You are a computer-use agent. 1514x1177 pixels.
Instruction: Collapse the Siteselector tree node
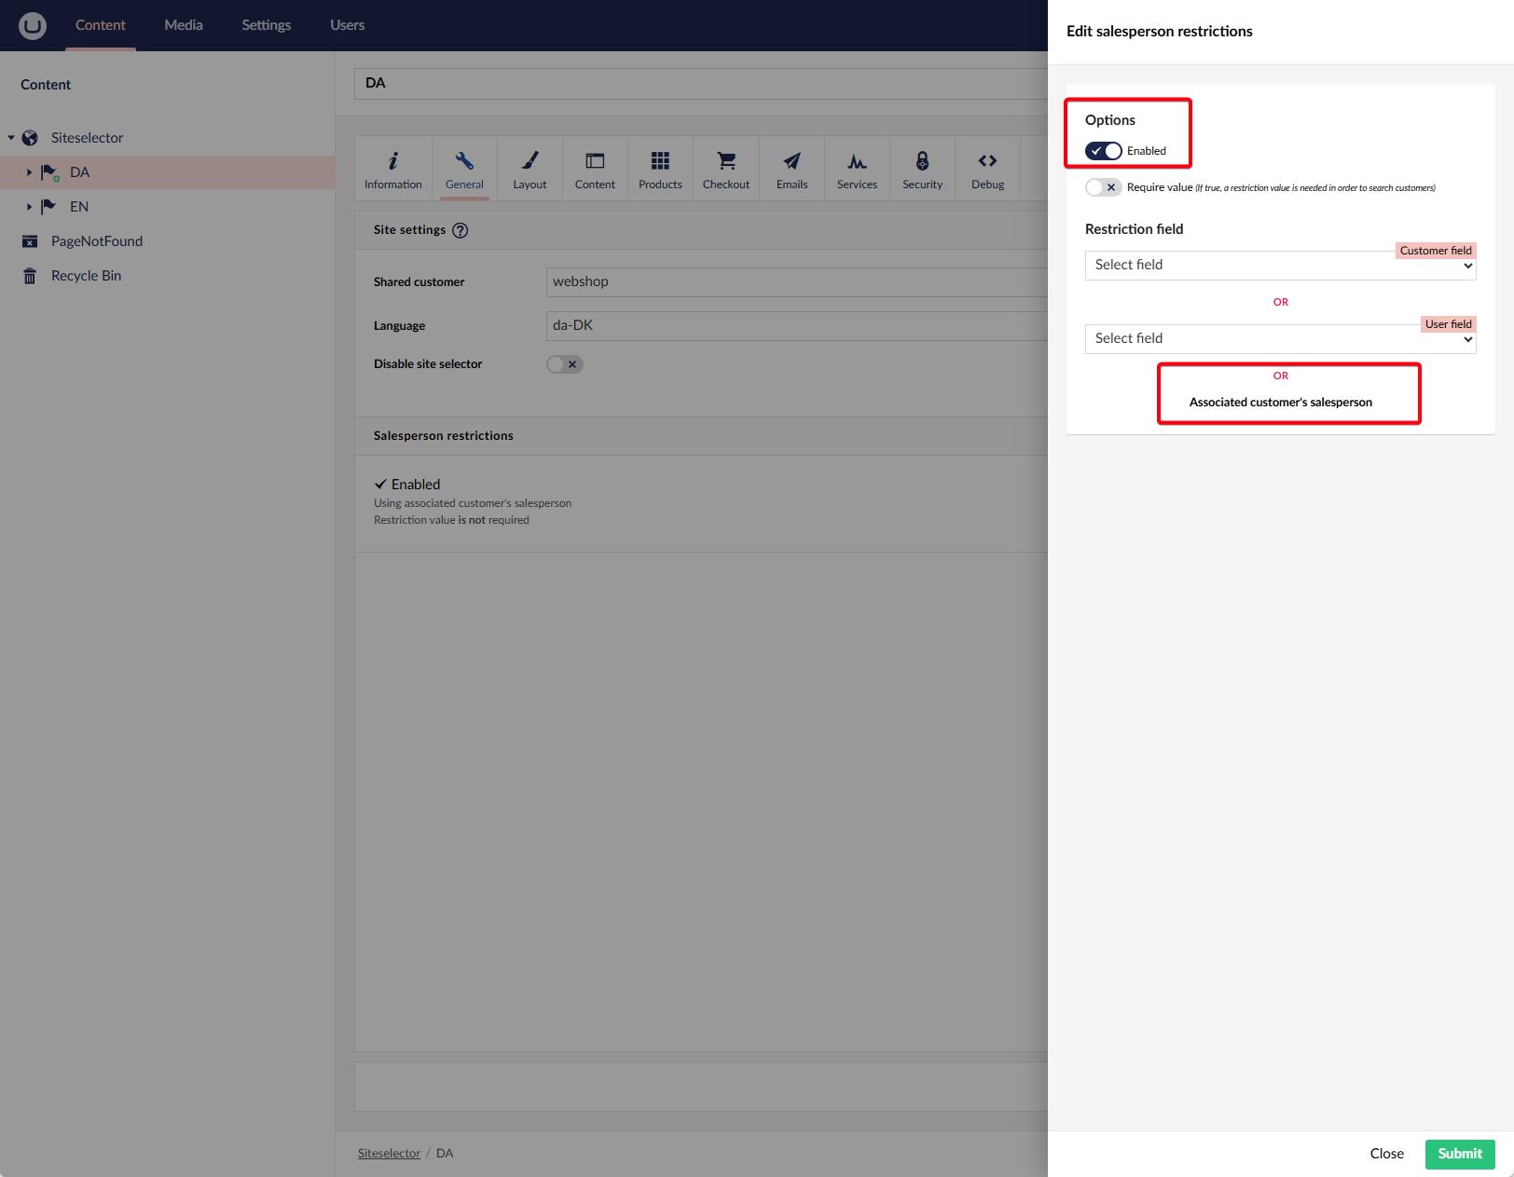(11, 138)
